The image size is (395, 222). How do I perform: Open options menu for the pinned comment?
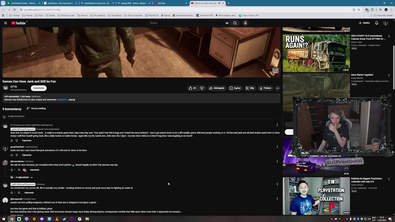pyautogui.click(x=277, y=125)
